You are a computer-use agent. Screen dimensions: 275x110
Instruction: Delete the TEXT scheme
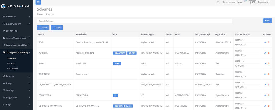(x=268, y=42)
